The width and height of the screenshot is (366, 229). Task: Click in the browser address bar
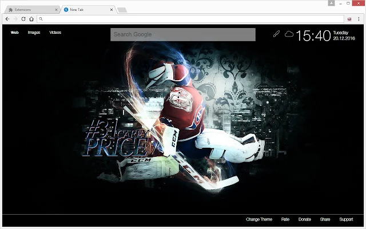coord(190,19)
